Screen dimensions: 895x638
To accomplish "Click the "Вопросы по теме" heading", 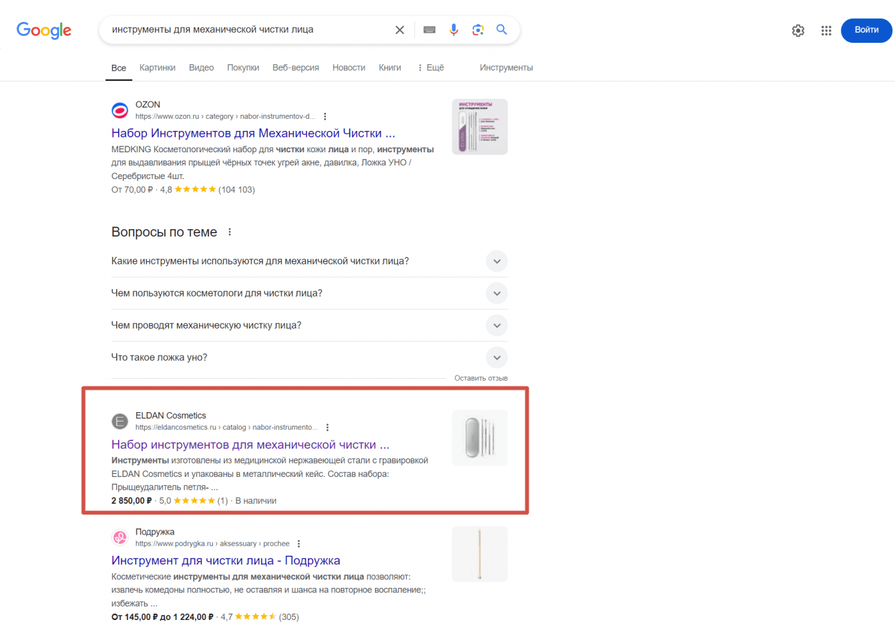I will [164, 232].
